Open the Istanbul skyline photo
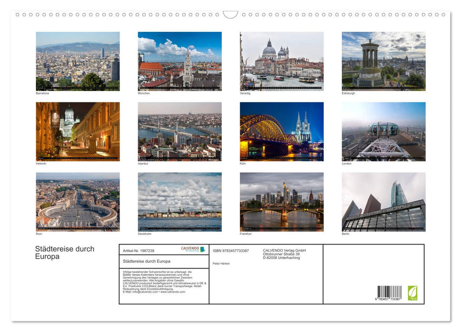Image resolution: width=461 pixels, height=332 pixels. click(179, 131)
